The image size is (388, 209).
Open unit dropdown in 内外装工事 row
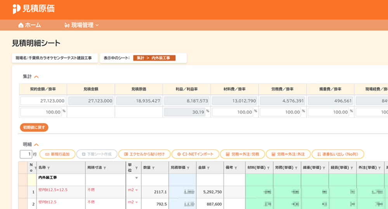[x=136, y=178]
